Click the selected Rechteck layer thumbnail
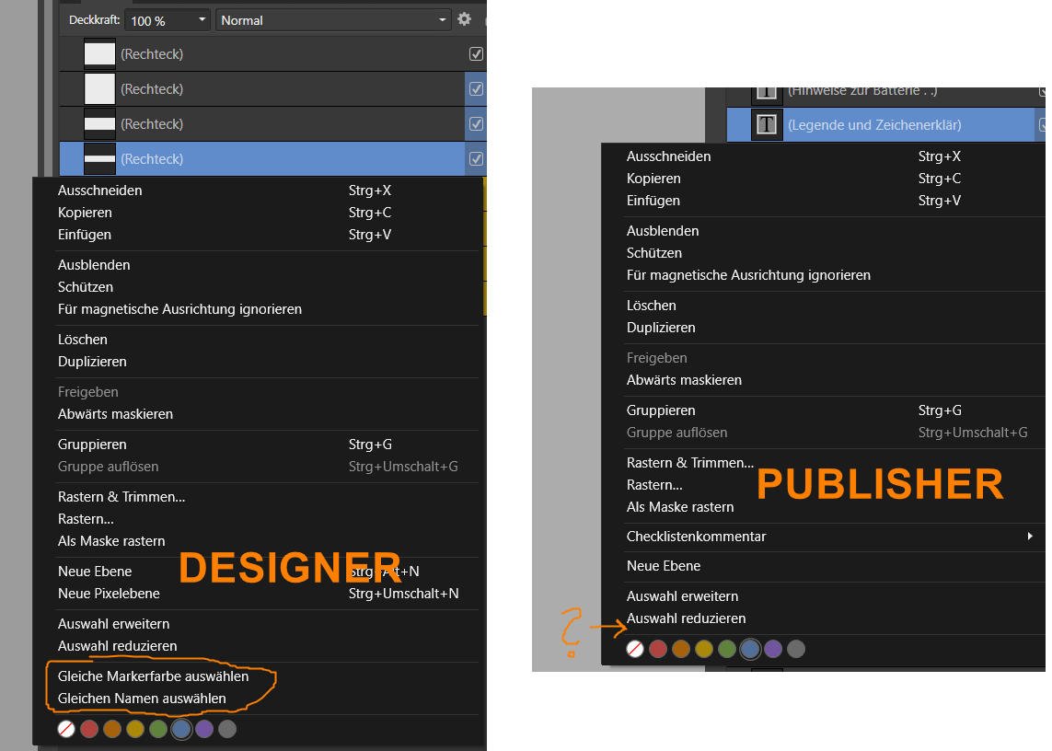Screen dimensions: 1052x751 99,159
